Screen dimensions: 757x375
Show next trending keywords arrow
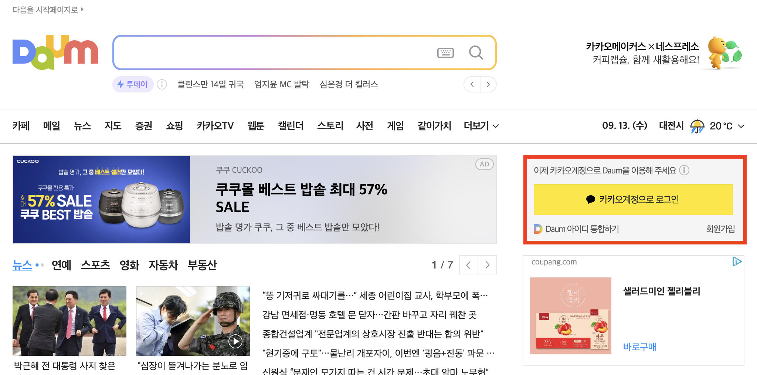(x=488, y=84)
